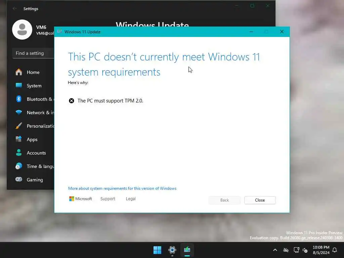The height and width of the screenshot is (258, 344).
Task: Minimize the Windows 11 Update dialog
Action: click(251, 32)
